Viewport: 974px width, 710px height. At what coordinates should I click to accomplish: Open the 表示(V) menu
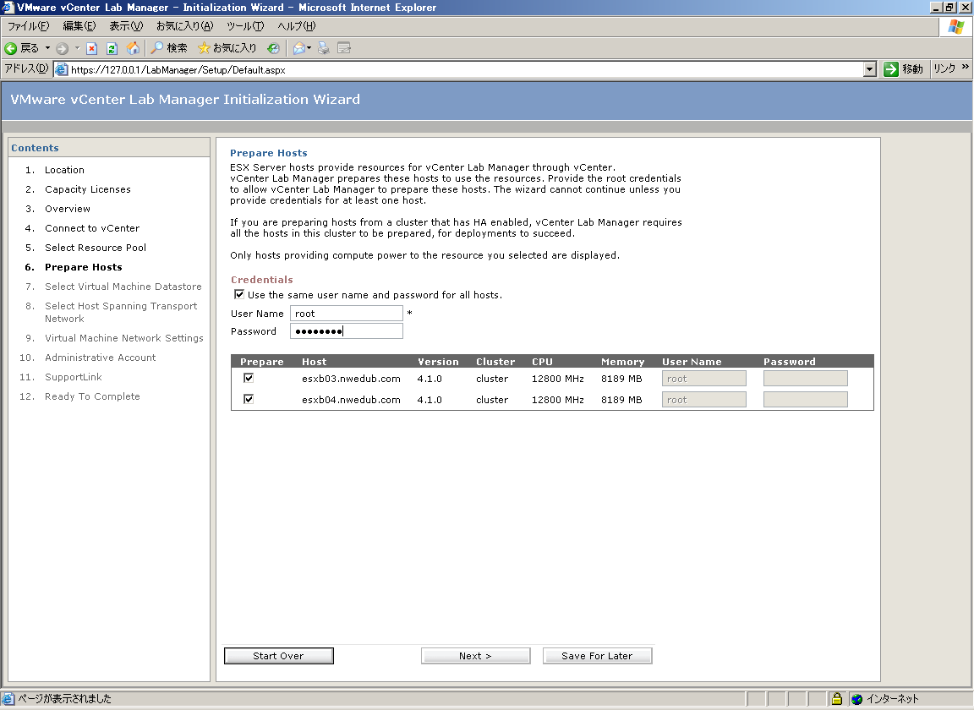pos(126,26)
